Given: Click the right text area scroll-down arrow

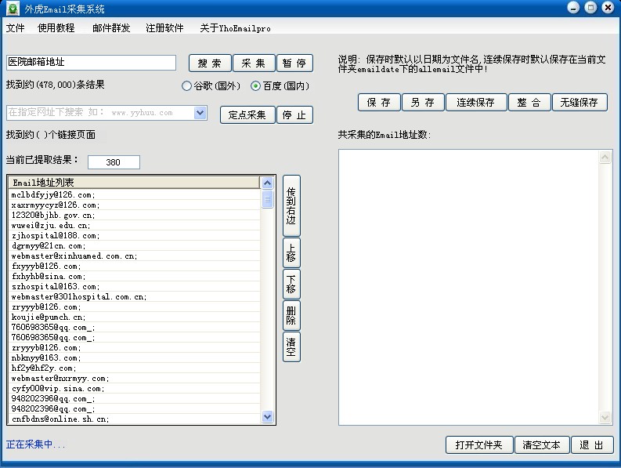Looking at the screenshot, I should [x=605, y=417].
